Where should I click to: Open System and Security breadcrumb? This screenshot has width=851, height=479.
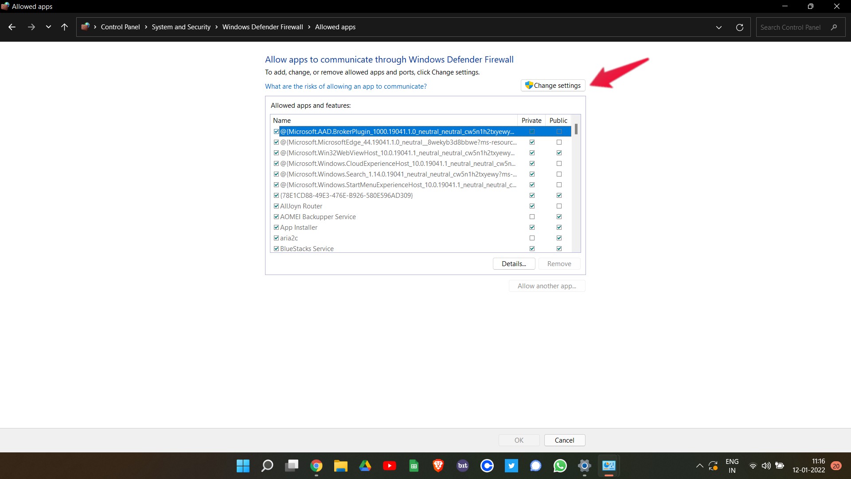click(x=181, y=27)
